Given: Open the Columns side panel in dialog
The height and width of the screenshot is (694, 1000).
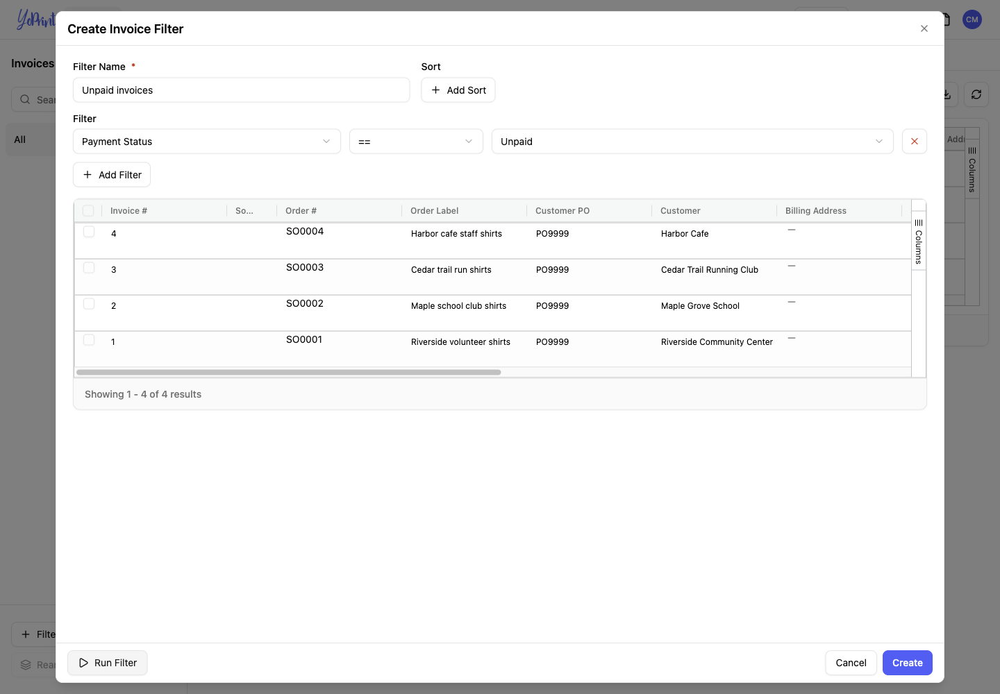Looking at the screenshot, I should click(919, 241).
